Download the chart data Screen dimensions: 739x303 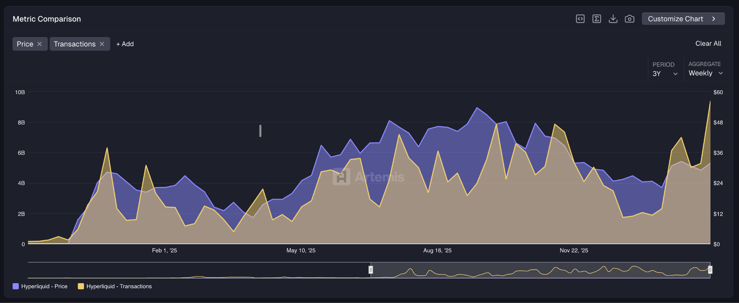point(613,19)
